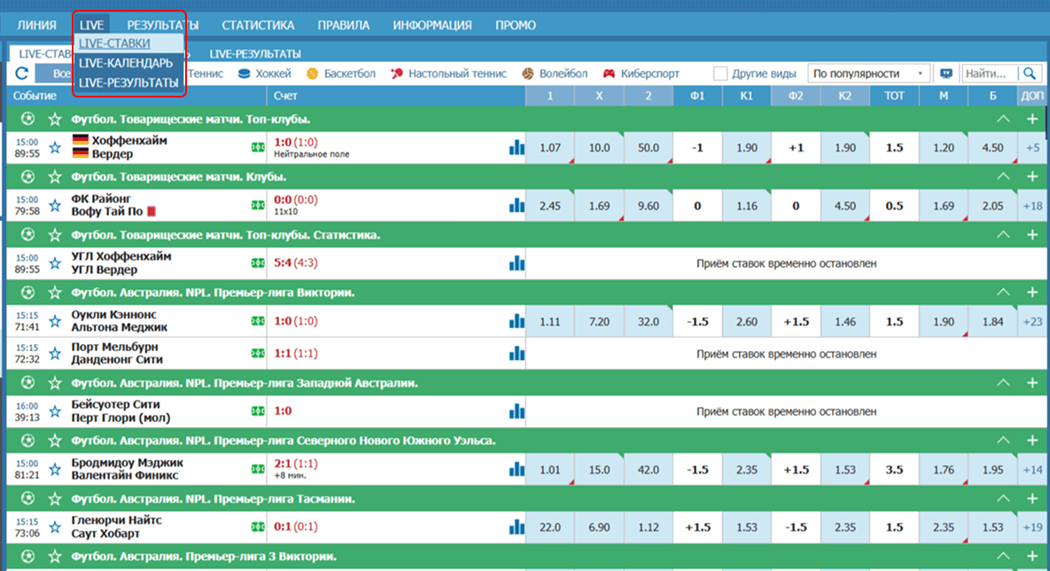Viewport: 1050px width, 571px height.
Task: Click the video broadcast monitor icon
Action: (946, 74)
